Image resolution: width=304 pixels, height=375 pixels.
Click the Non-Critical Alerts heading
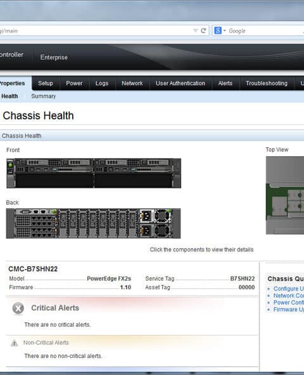pyautogui.click(x=46, y=343)
